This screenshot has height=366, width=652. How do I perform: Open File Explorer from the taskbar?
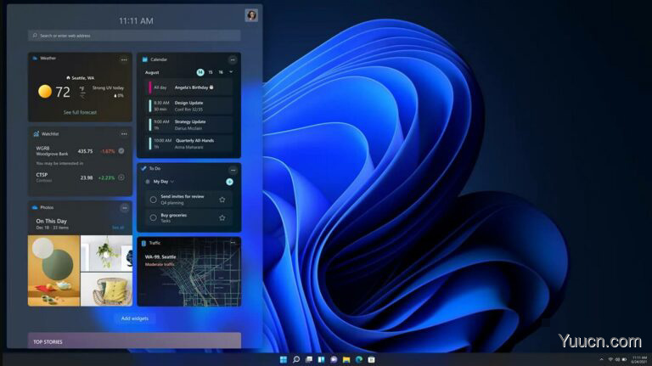346,359
